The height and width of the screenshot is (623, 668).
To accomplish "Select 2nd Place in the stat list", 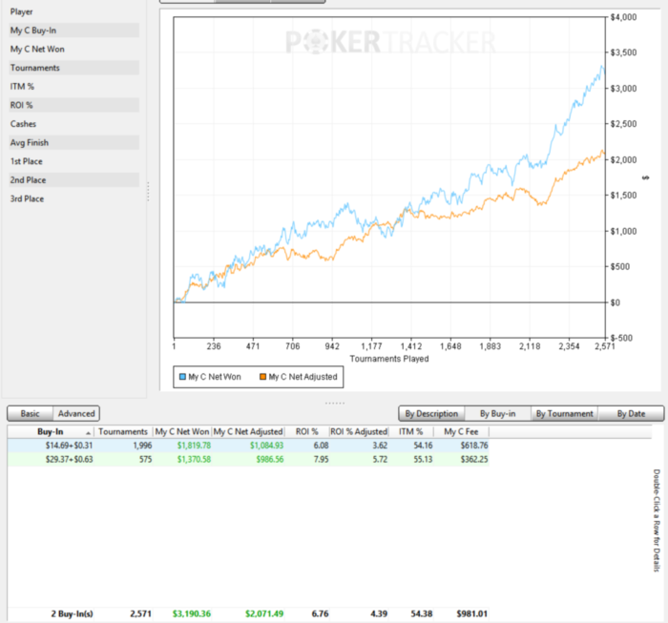I will [74, 180].
